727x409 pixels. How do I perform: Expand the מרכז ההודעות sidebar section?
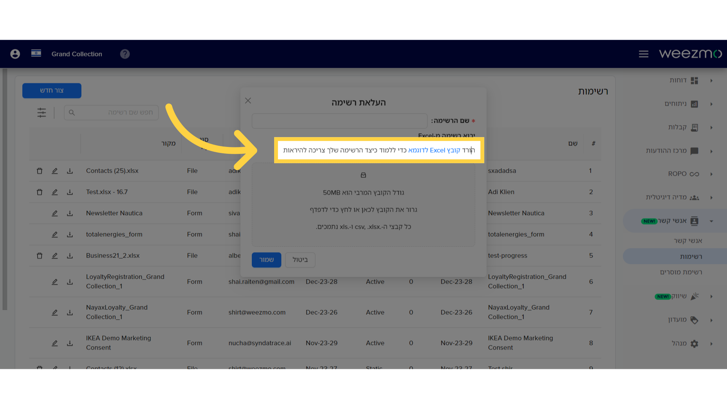click(x=711, y=151)
